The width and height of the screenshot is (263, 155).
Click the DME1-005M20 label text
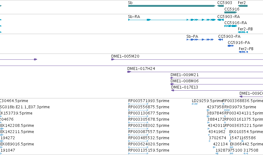click(x=125, y=56)
